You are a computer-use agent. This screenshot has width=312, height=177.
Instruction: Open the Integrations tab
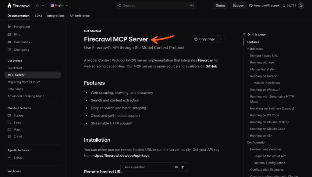point(56,16)
